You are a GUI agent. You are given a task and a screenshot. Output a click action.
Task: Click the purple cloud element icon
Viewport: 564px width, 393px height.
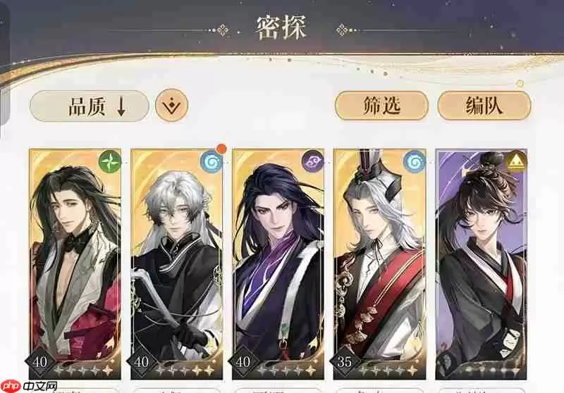tap(312, 162)
